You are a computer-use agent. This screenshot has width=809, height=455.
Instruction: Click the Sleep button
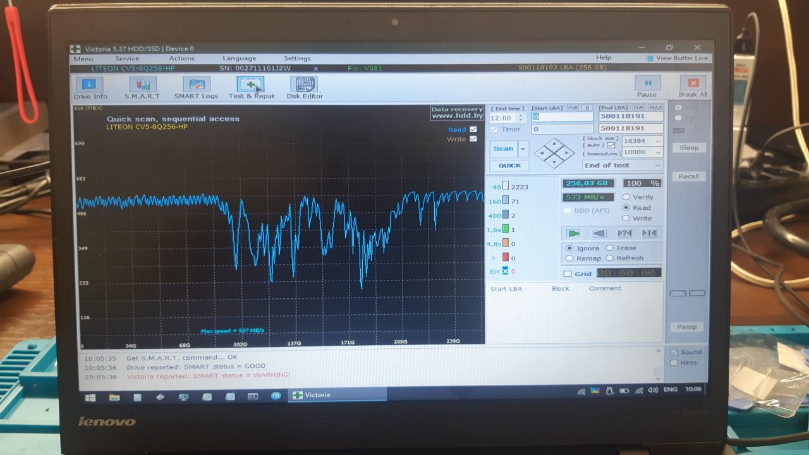pyautogui.click(x=689, y=147)
